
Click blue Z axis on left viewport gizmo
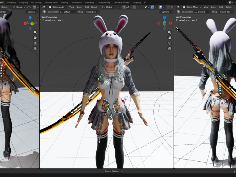coord(30,17)
